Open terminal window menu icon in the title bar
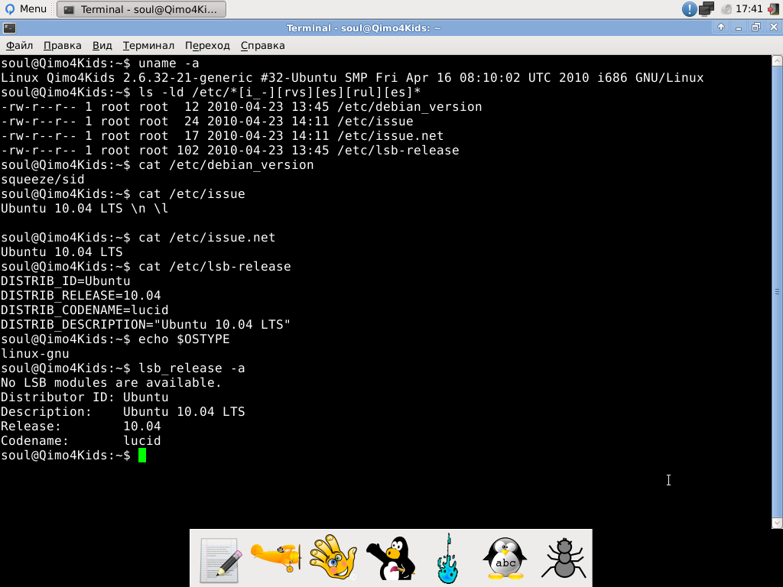The height and width of the screenshot is (587, 783). (9, 28)
